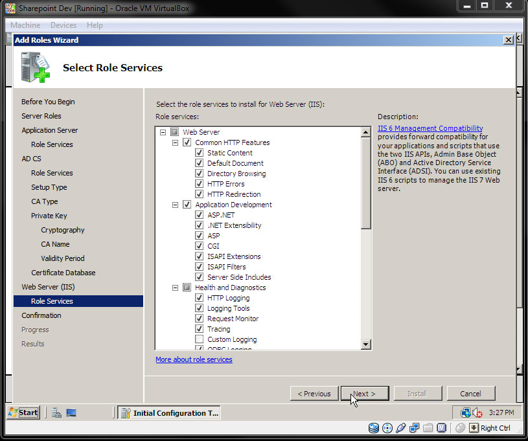The width and height of the screenshot is (528, 441).
Task: Click the VirtualBox icon in the title bar
Action: 10,8
